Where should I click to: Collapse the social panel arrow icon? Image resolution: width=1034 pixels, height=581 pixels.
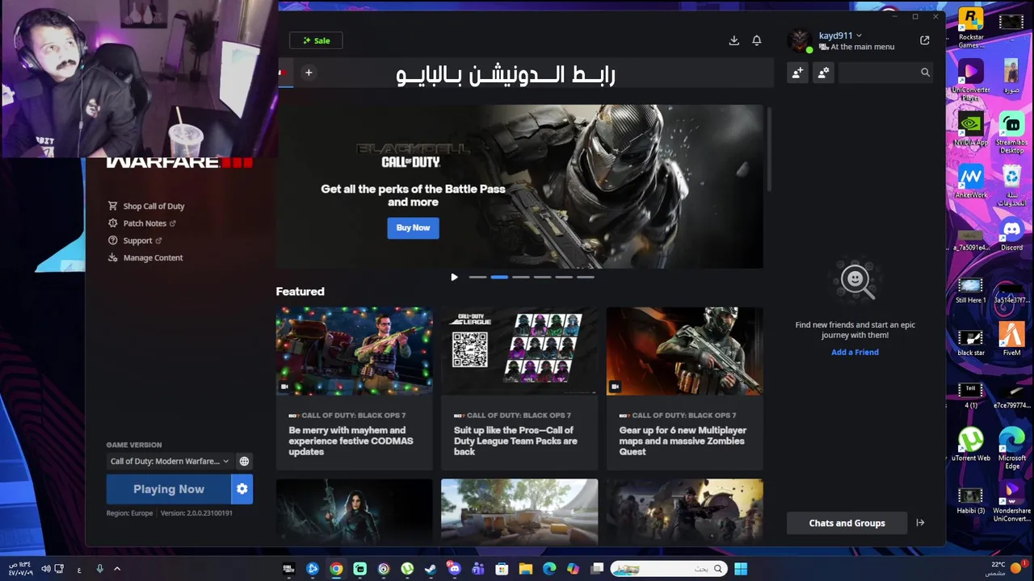[x=920, y=523]
